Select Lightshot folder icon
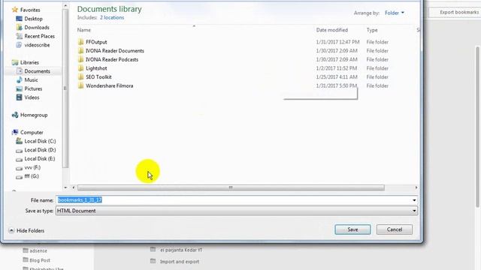Screen dimensions: 481x270 click(80, 68)
